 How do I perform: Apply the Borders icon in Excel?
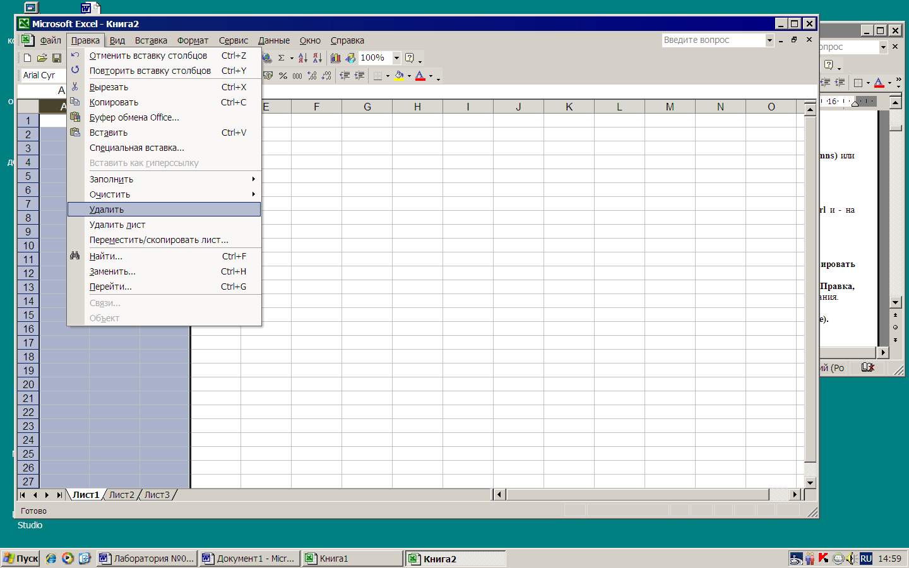point(377,76)
